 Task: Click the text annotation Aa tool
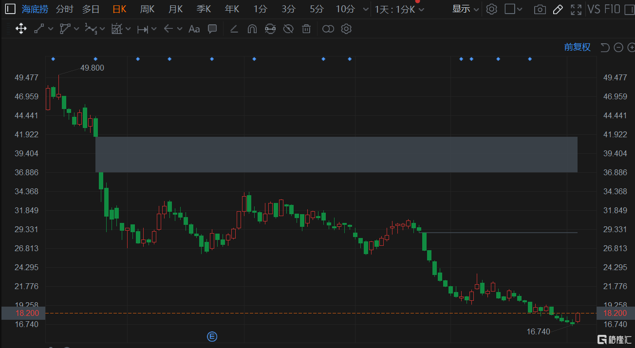(x=194, y=29)
